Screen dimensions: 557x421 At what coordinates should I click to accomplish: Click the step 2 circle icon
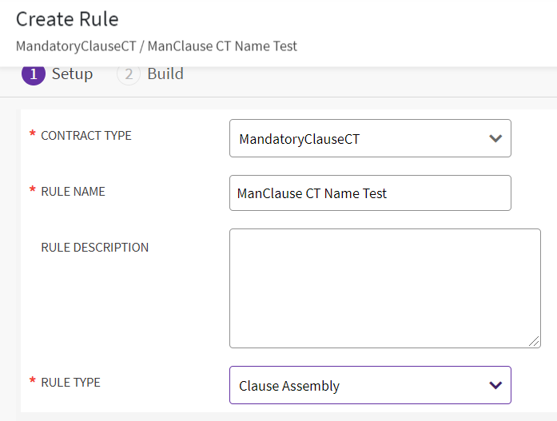tap(128, 74)
